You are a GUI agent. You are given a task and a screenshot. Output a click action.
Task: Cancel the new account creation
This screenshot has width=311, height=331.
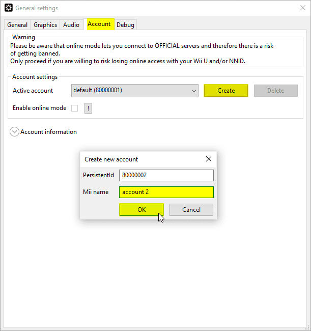[191, 210]
